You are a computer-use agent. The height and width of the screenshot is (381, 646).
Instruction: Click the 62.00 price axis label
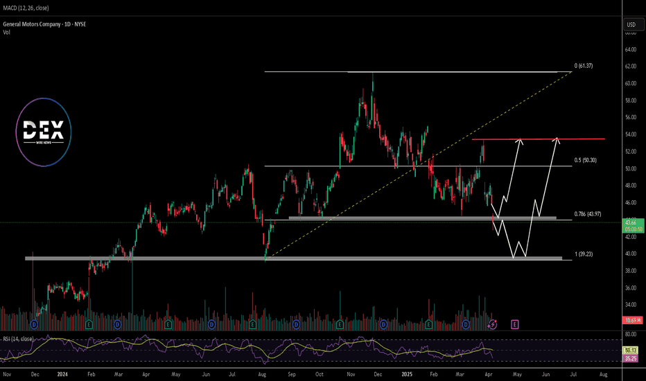[x=631, y=67]
